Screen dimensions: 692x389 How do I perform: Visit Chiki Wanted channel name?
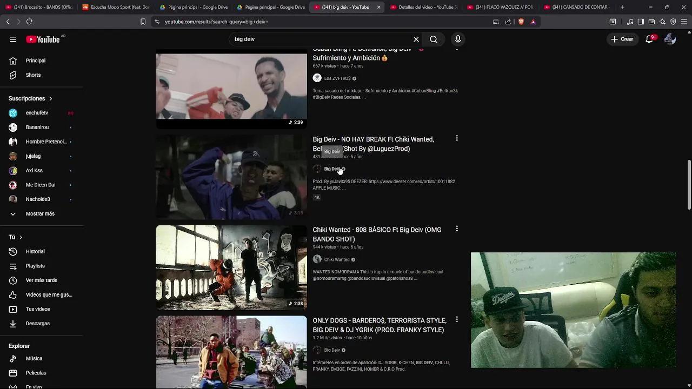click(x=337, y=259)
